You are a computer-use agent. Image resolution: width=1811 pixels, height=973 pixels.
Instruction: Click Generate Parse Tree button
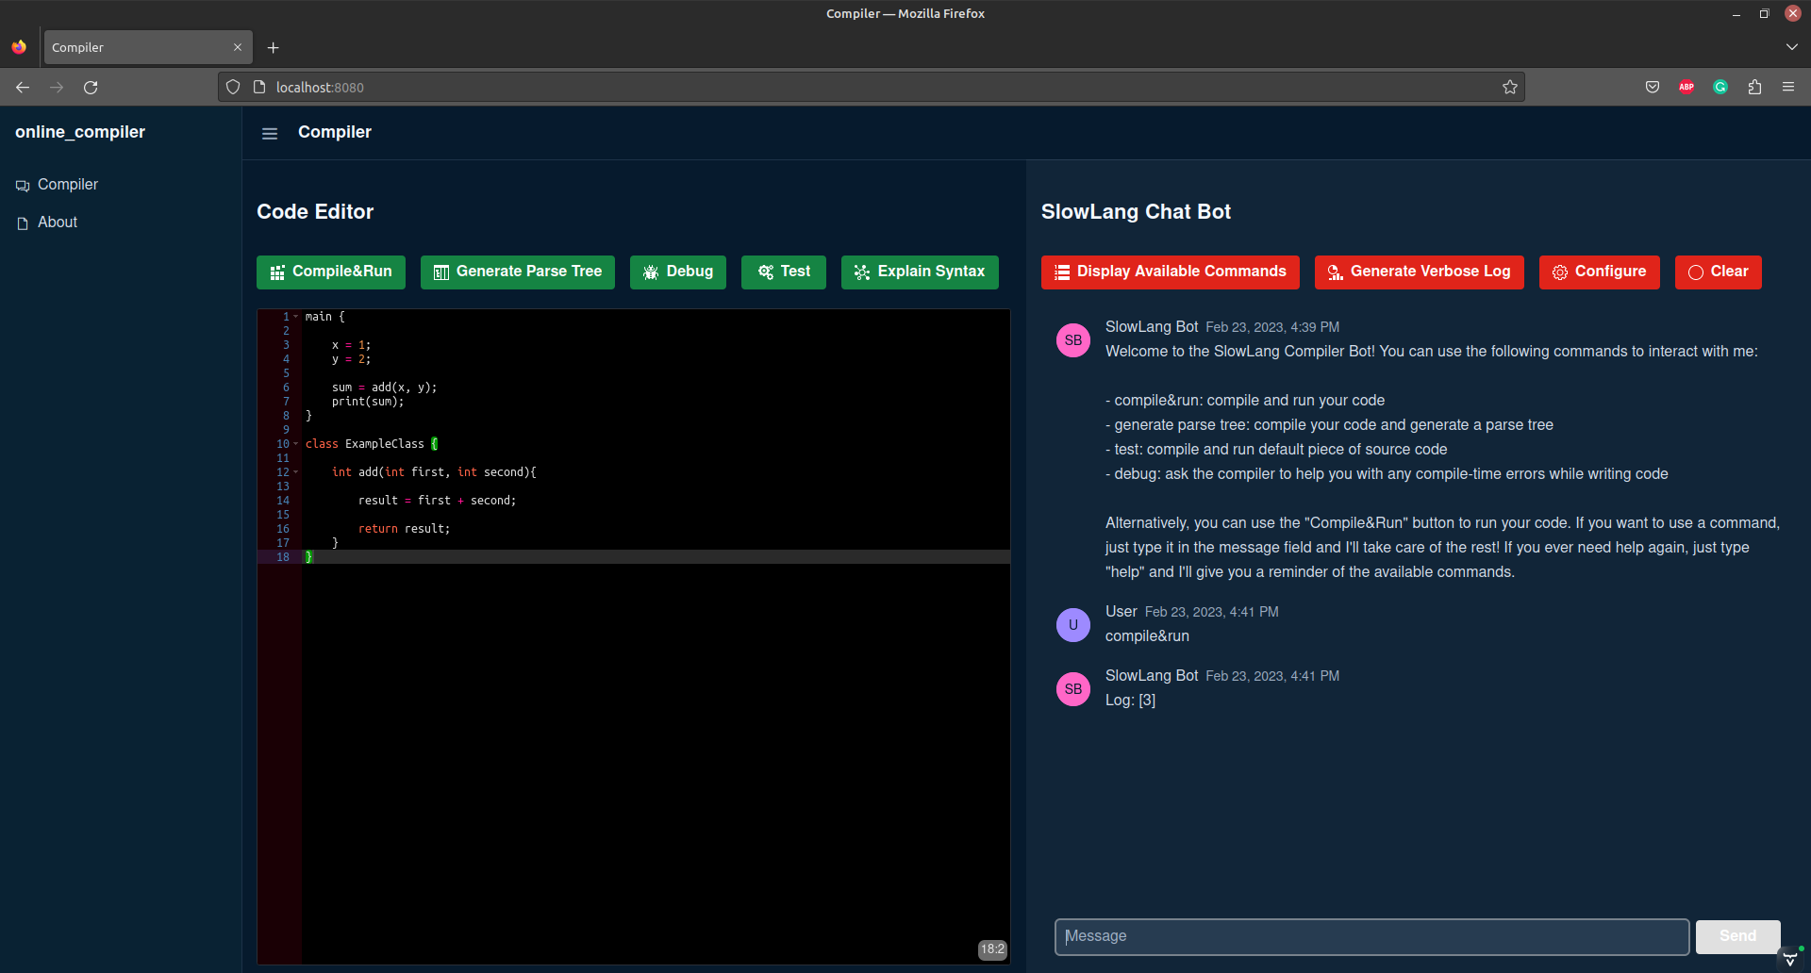[x=518, y=272]
